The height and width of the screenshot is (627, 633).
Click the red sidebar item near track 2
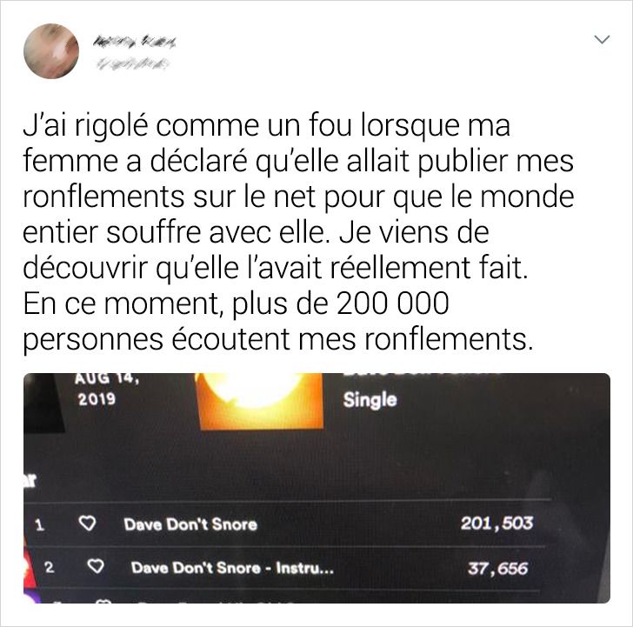click(28, 565)
